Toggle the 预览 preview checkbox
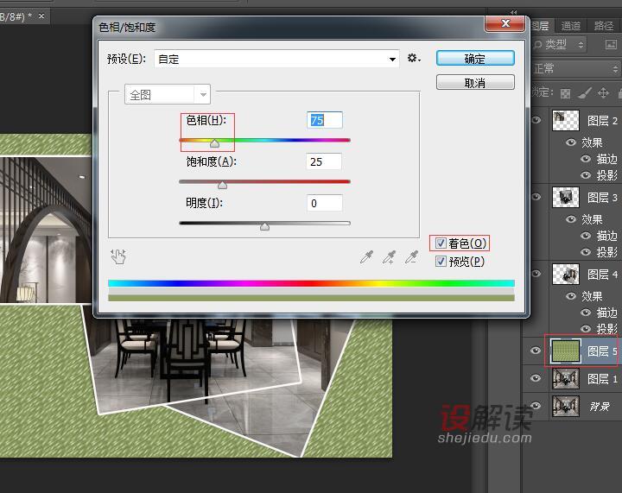This screenshot has width=622, height=493. (x=441, y=261)
